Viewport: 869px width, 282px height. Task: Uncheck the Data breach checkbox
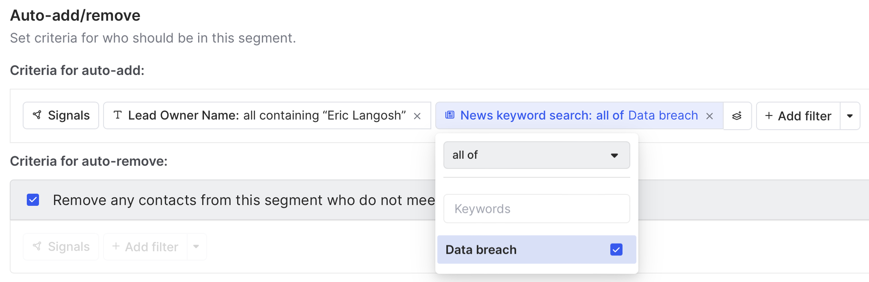click(x=616, y=250)
